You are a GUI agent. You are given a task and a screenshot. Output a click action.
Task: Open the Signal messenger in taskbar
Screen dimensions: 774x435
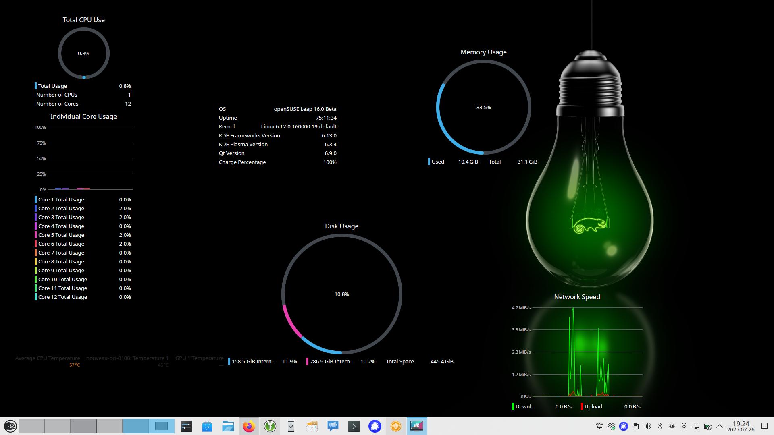(x=375, y=426)
